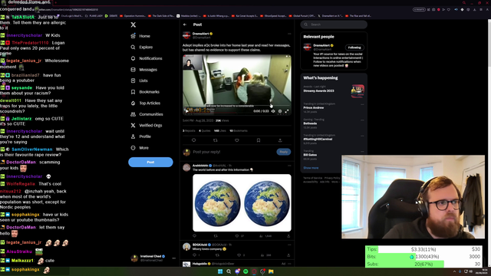Open Spotify from the taskbar
Image resolution: width=491 pixels, height=276 pixels.
tap(245, 271)
